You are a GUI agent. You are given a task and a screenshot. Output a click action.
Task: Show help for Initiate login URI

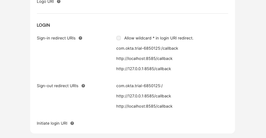coord(72,123)
